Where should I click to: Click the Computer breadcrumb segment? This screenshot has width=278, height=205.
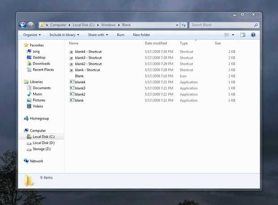(58, 25)
